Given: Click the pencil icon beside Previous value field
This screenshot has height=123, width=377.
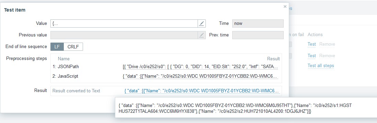Looking at the screenshot, I should pos(202,35).
